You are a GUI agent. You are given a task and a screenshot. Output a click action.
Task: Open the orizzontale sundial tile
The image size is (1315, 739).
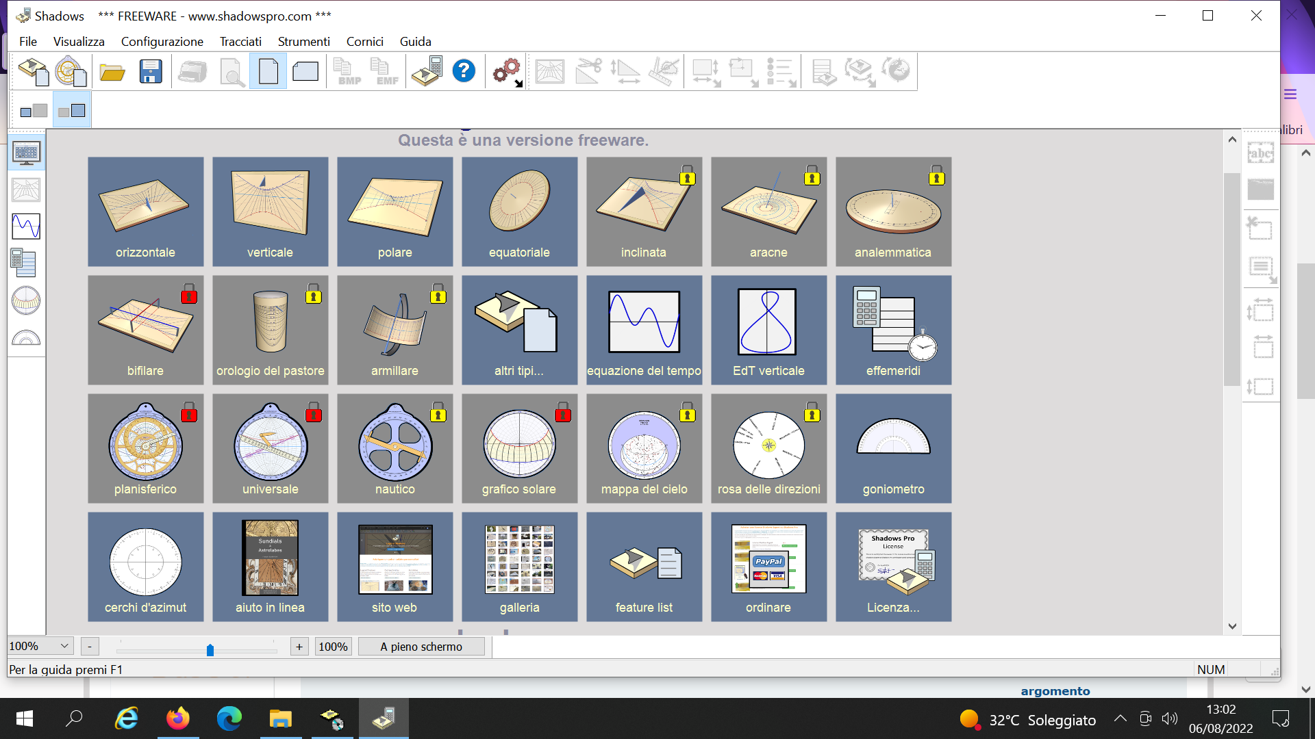(x=145, y=211)
